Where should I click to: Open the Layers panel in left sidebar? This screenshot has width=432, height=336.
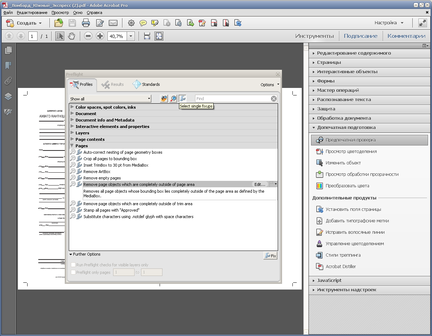pos(8,97)
